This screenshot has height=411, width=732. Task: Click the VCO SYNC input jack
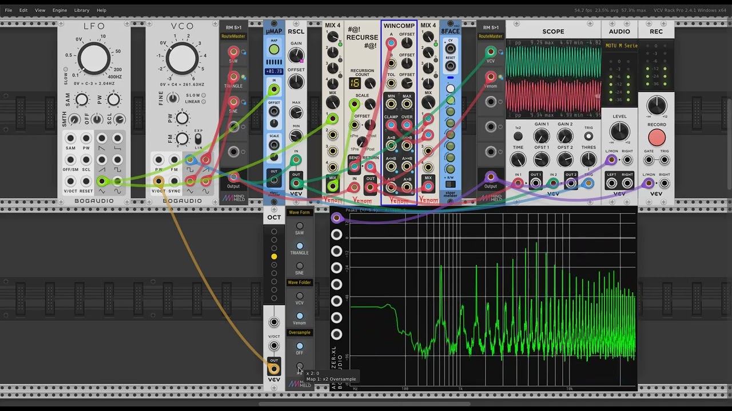[x=174, y=182]
